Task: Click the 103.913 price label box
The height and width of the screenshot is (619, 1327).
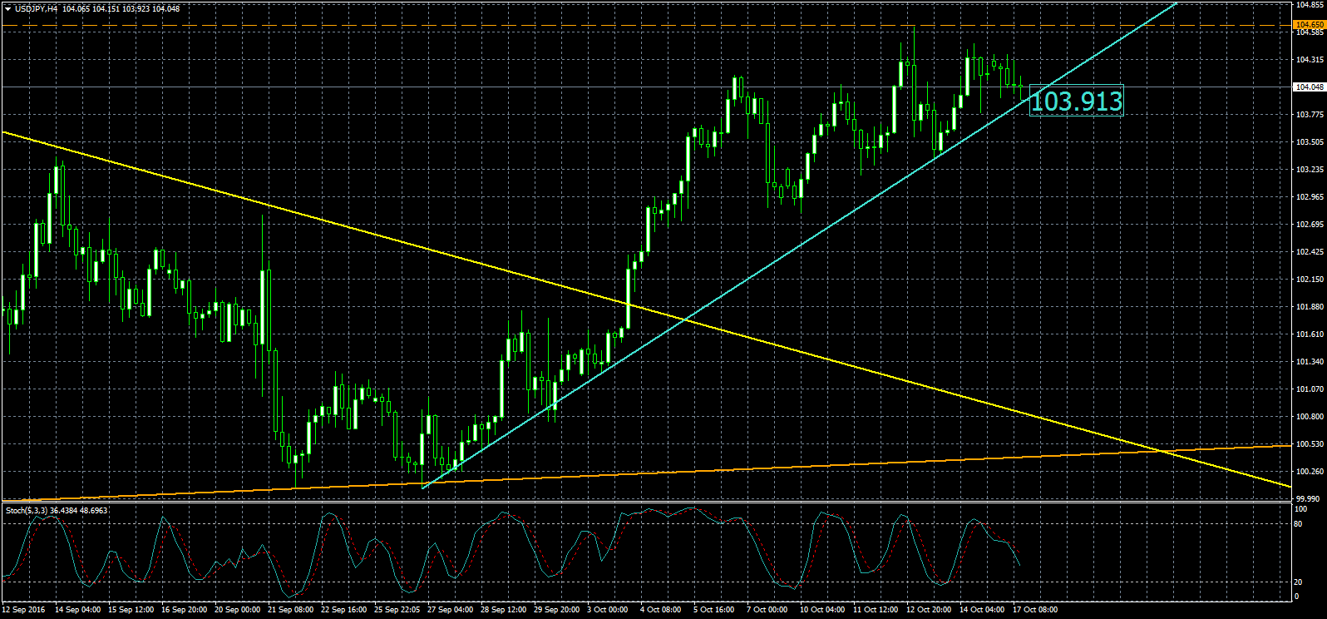Action: click(1076, 101)
